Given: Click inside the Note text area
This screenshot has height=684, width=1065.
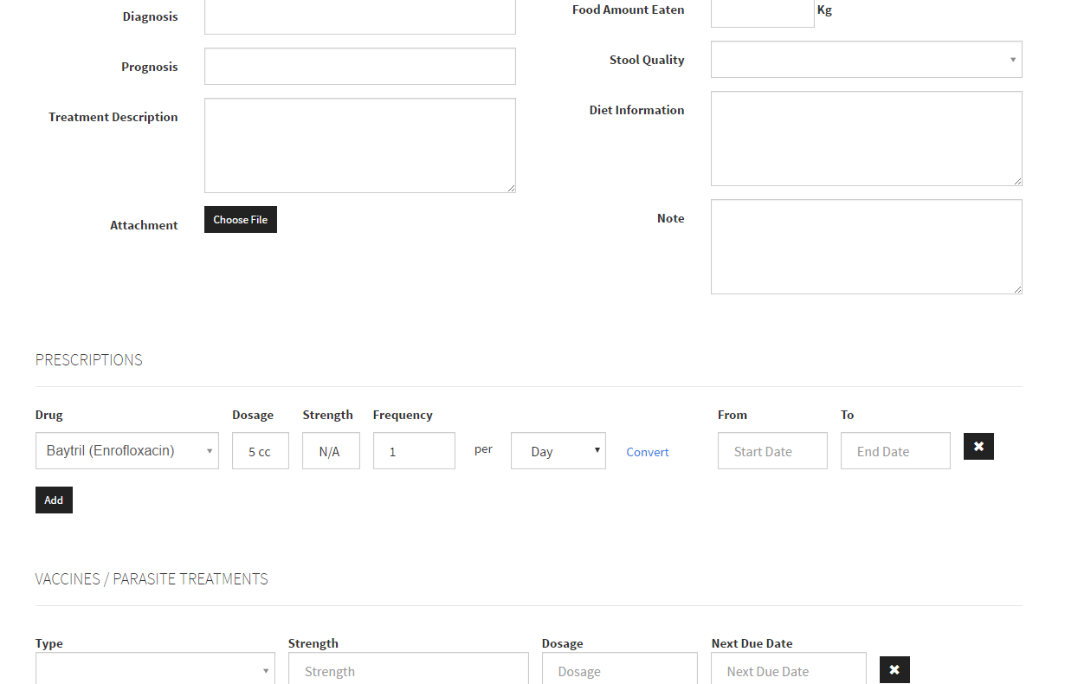Looking at the screenshot, I should [866, 247].
